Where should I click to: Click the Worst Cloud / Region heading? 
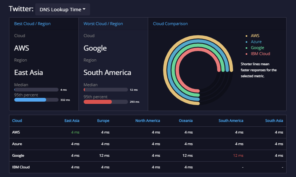pos(103,24)
